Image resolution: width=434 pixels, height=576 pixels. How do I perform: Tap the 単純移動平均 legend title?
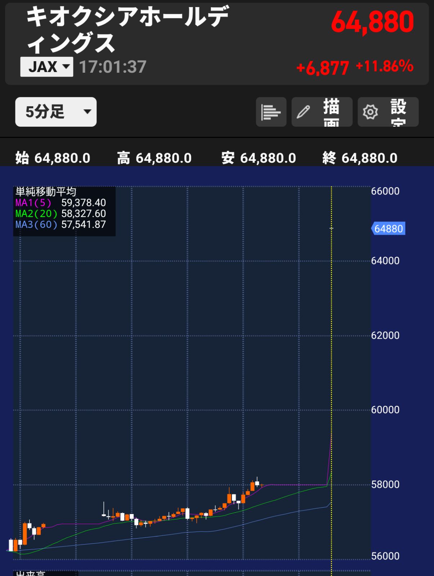46,192
